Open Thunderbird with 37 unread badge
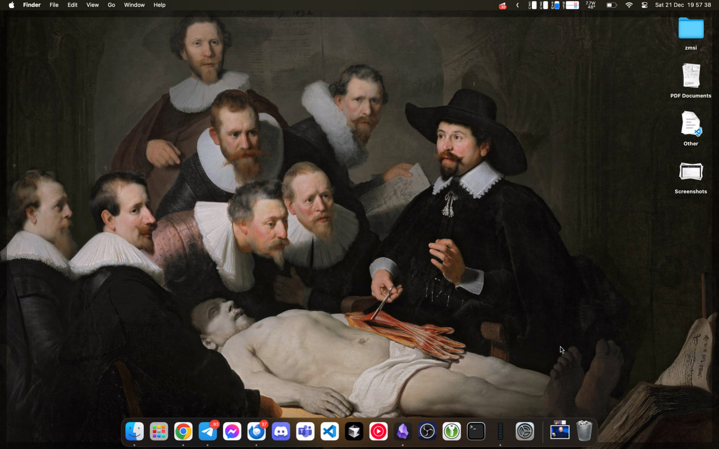This screenshot has height=449, width=719. pos(257,432)
